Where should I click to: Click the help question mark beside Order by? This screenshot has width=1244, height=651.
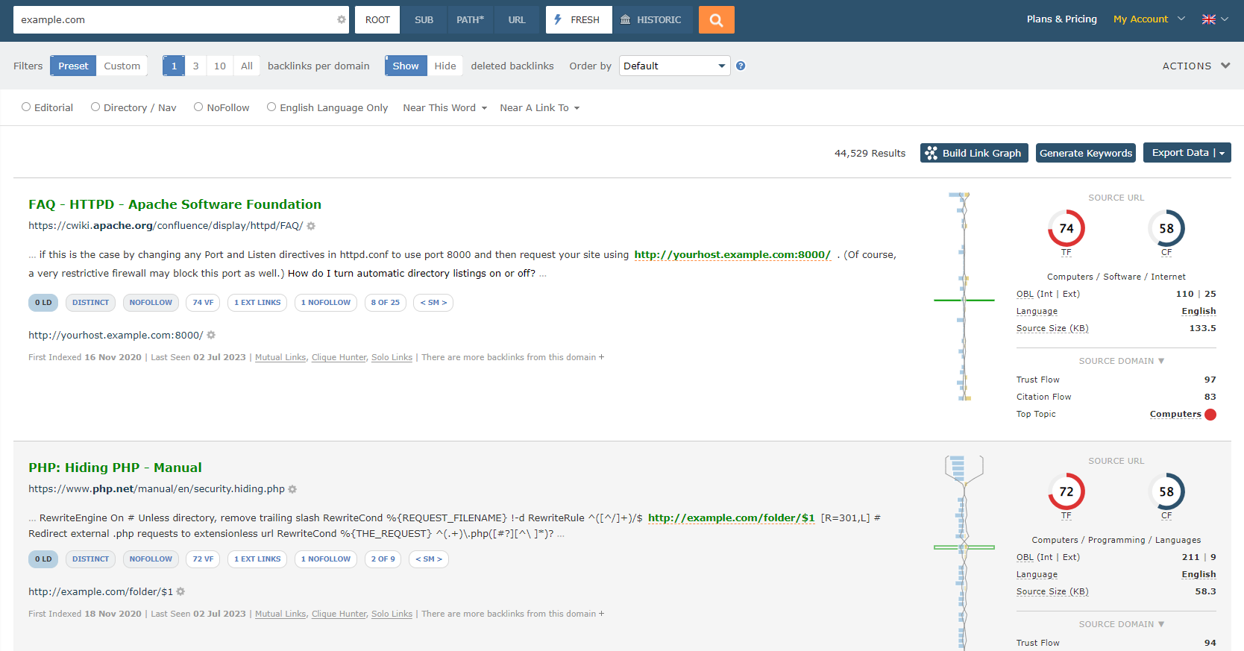coord(741,66)
